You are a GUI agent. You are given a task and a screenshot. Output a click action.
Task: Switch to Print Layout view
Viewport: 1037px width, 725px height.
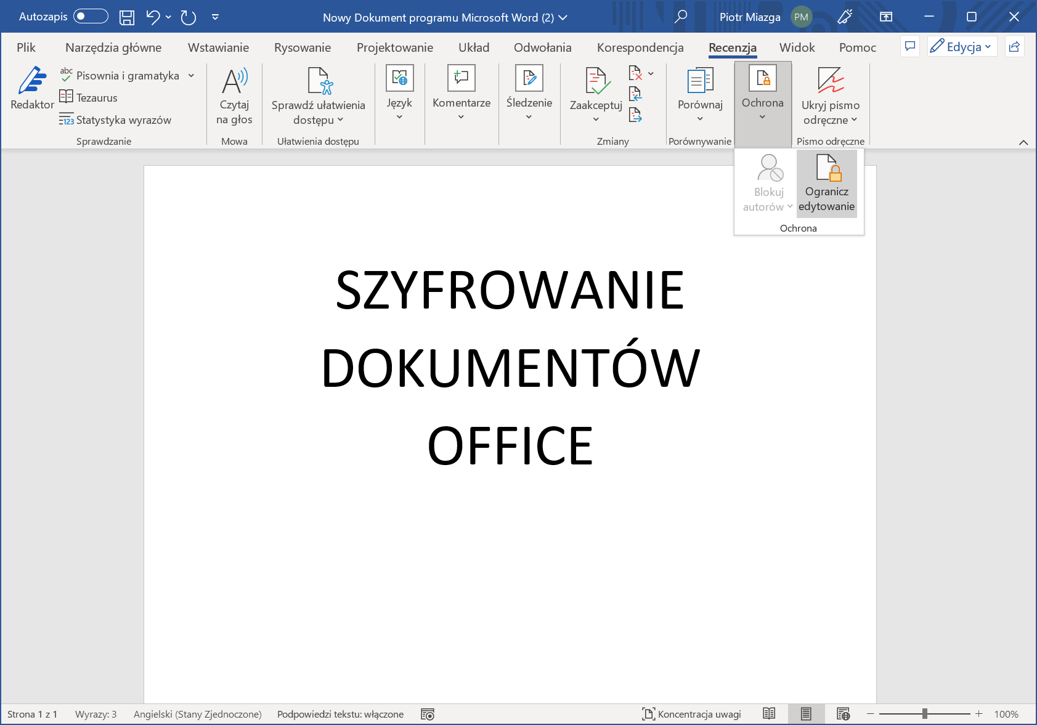click(806, 714)
